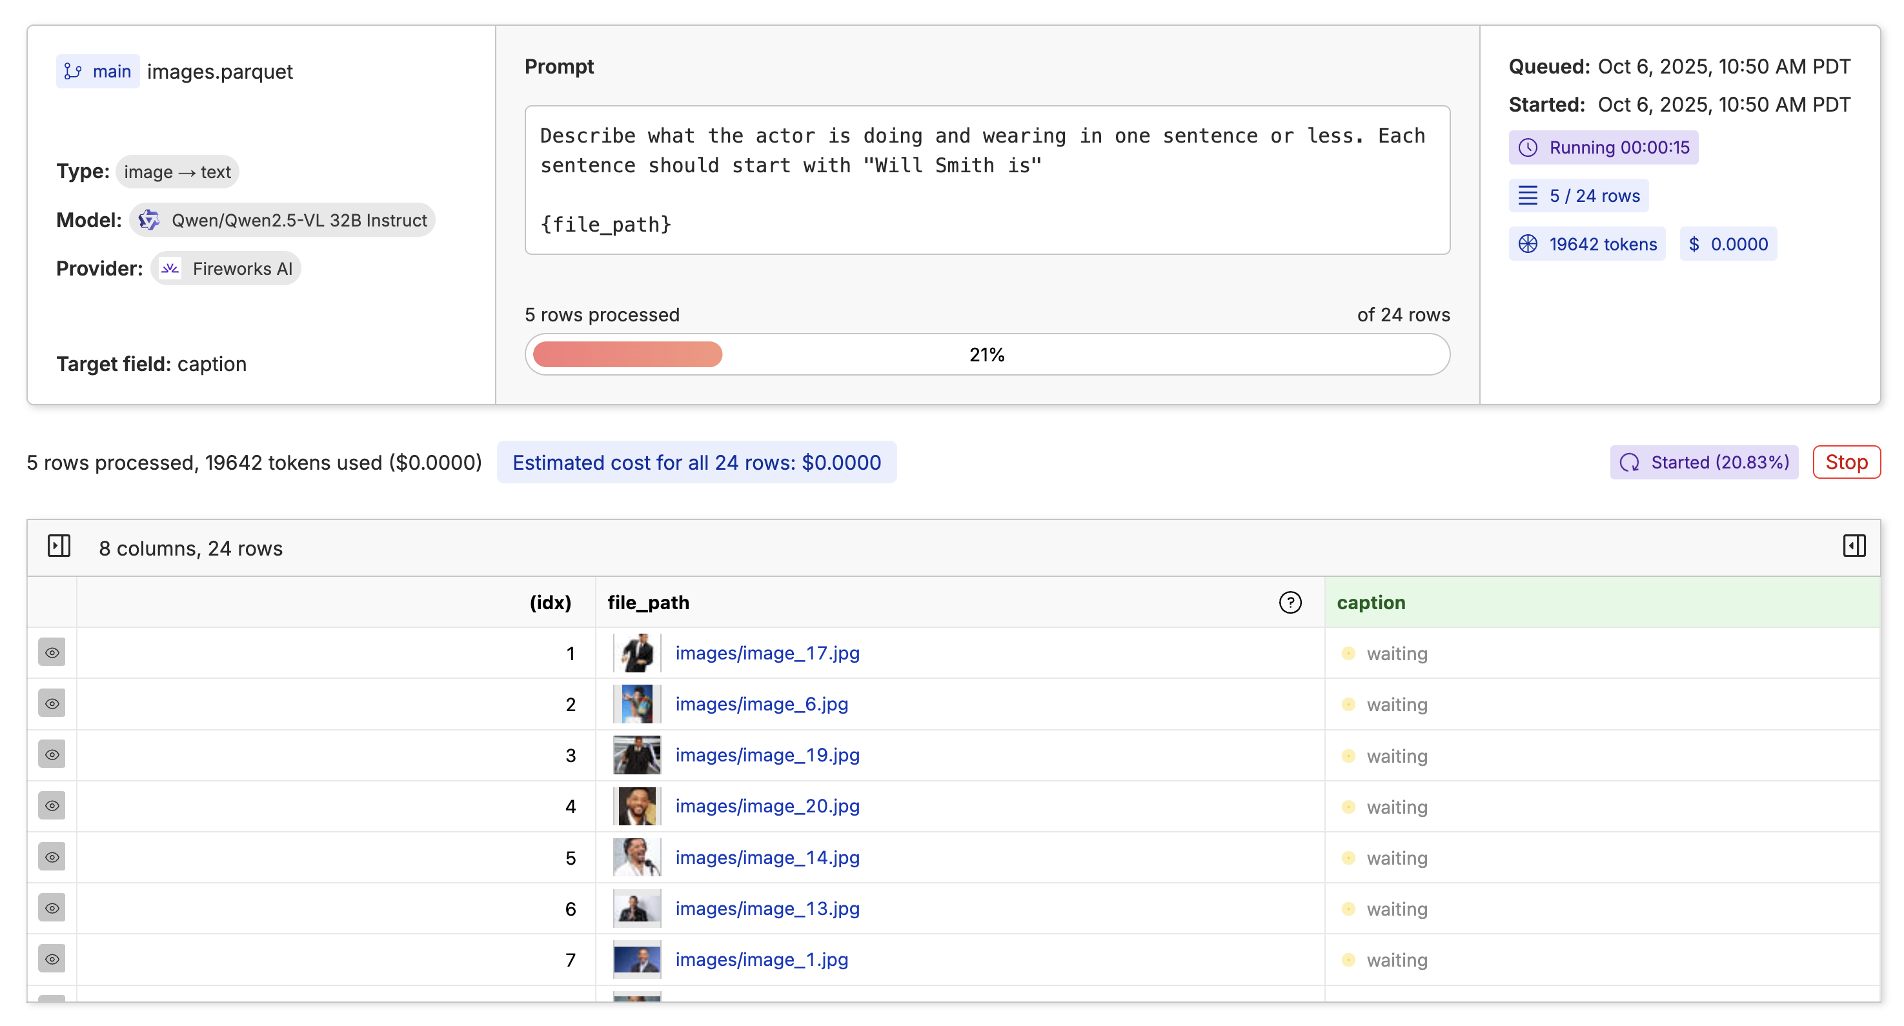
Task: Sort by the caption column header
Action: 1371,603
